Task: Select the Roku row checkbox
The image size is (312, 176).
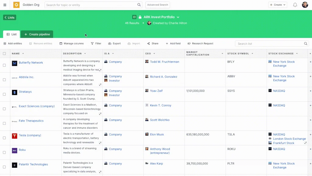Action: click(x=4, y=153)
